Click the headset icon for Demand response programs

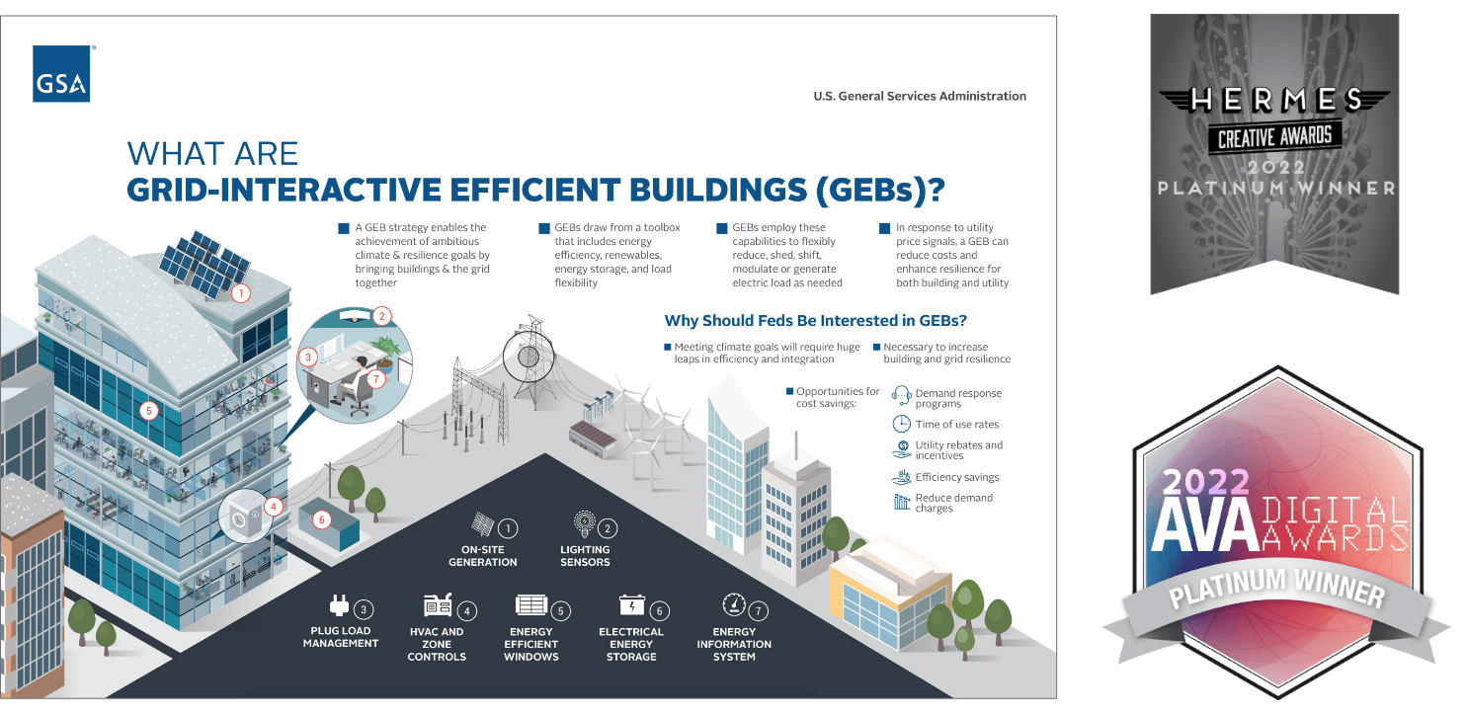(x=901, y=397)
